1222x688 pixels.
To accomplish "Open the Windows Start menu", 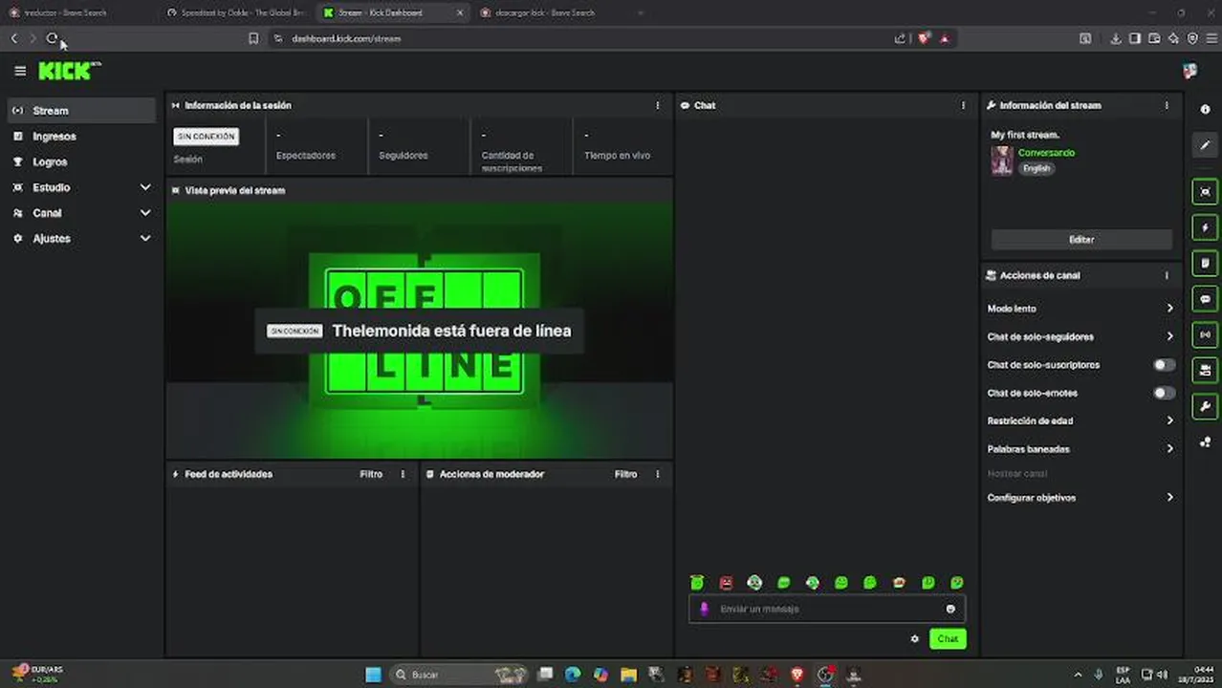I will coord(373,675).
